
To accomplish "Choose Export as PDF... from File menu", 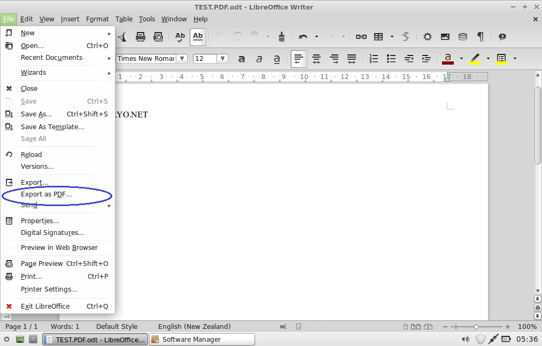I will [58, 194].
